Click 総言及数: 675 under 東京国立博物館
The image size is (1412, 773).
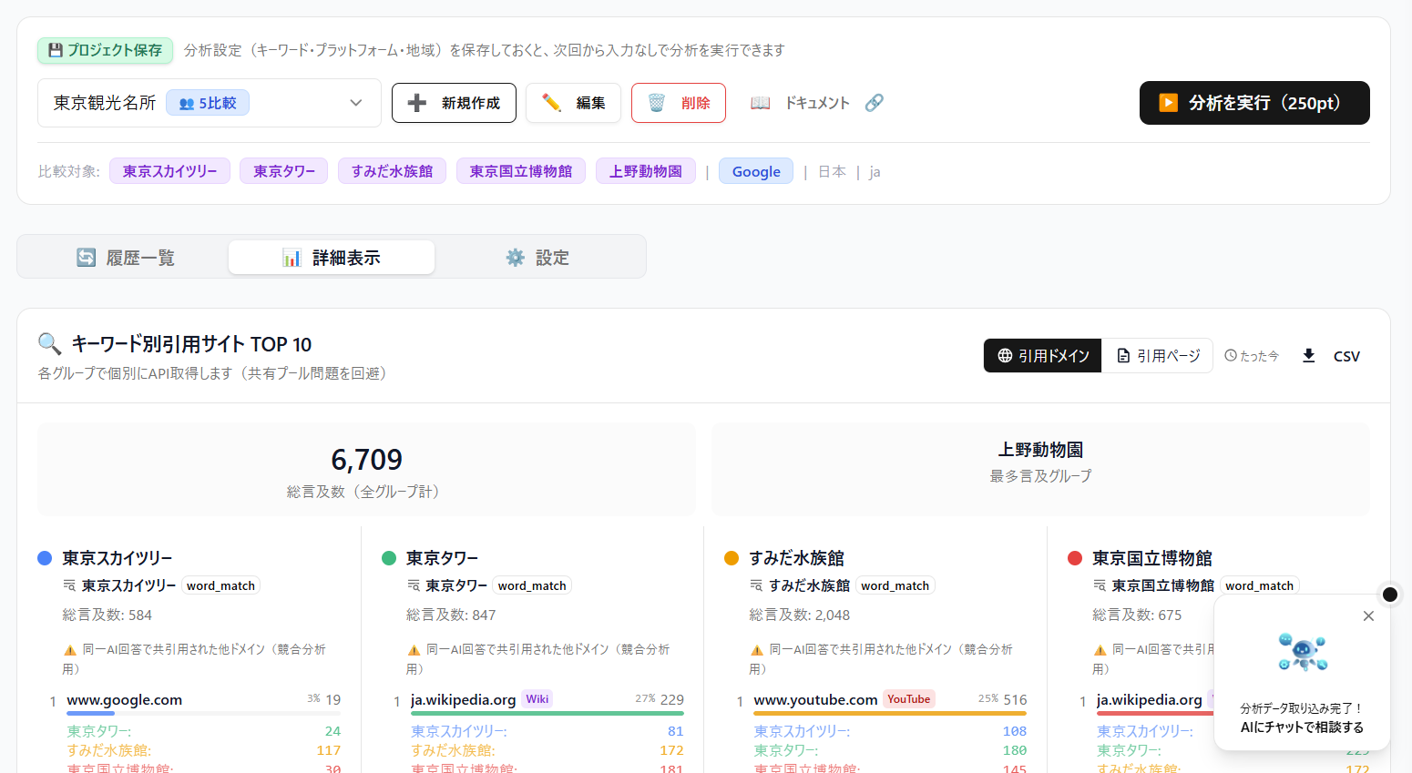(x=1137, y=615)
